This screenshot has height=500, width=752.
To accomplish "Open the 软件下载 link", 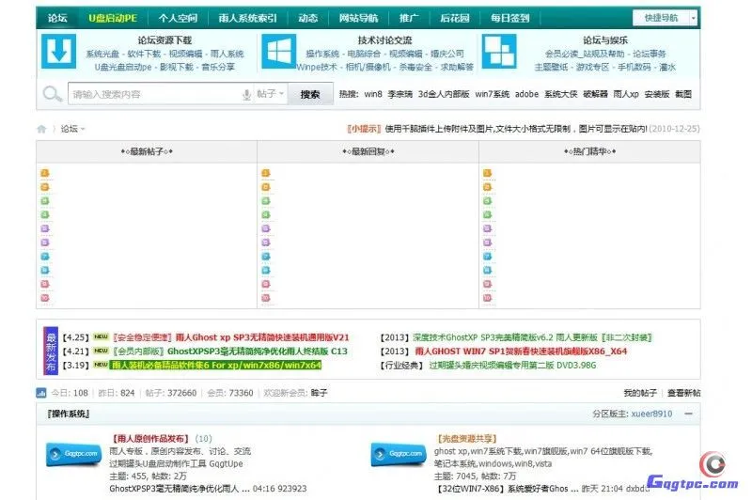I will (x=144, y=54).
